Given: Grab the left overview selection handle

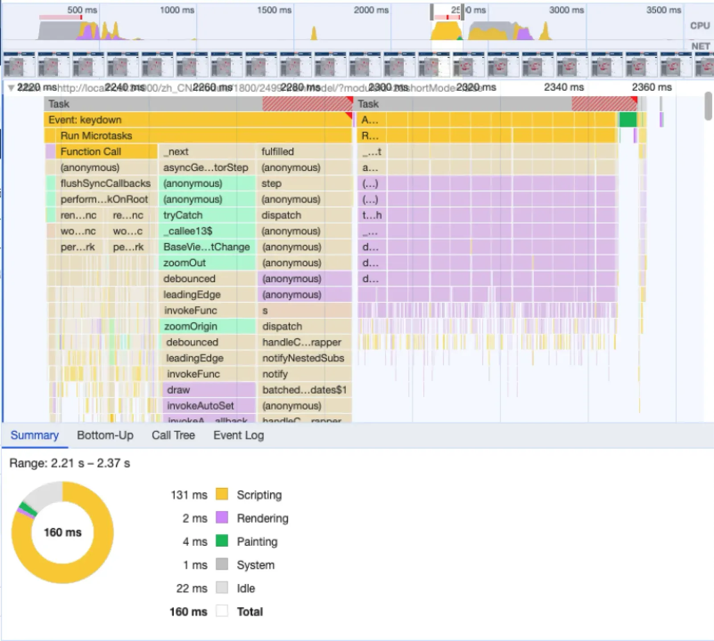Looking at the screenshot, I should click(432, 12).
